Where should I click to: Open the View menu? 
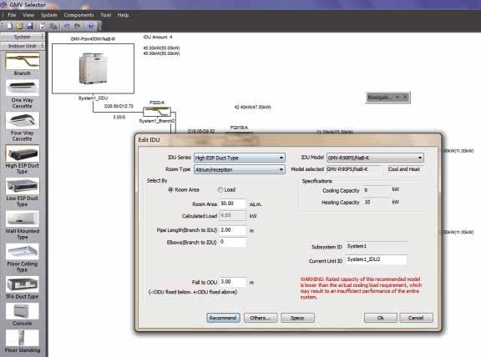tap(28, 15)
